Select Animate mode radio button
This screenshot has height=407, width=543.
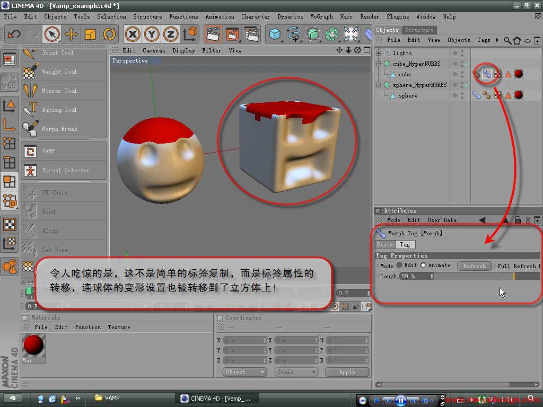coord(423,265)
